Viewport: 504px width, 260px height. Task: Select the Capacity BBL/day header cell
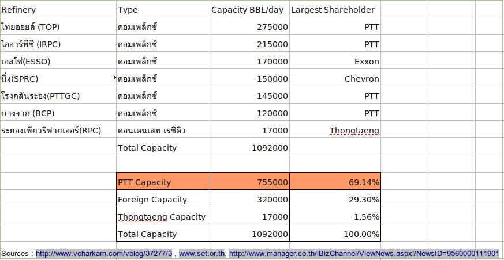249,10
